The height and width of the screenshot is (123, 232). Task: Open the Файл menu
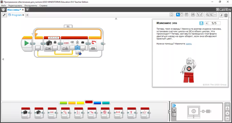(3, 6)
